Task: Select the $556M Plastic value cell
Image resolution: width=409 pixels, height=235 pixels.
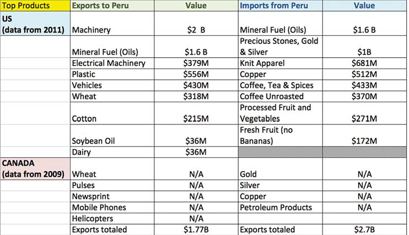Action: coord(196,74)
